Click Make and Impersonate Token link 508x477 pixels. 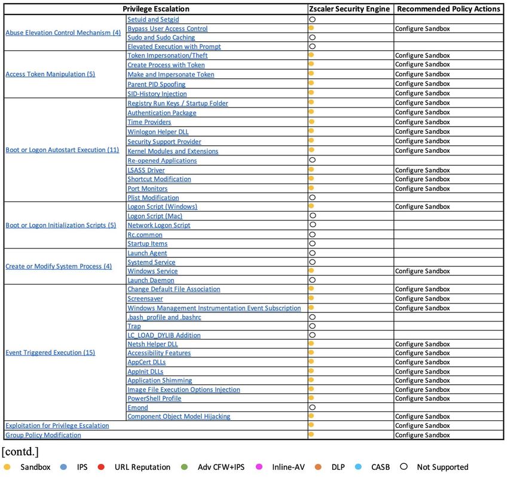click(x=171, y=75)
